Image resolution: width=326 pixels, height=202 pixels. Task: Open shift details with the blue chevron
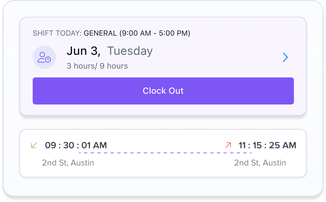285,57
